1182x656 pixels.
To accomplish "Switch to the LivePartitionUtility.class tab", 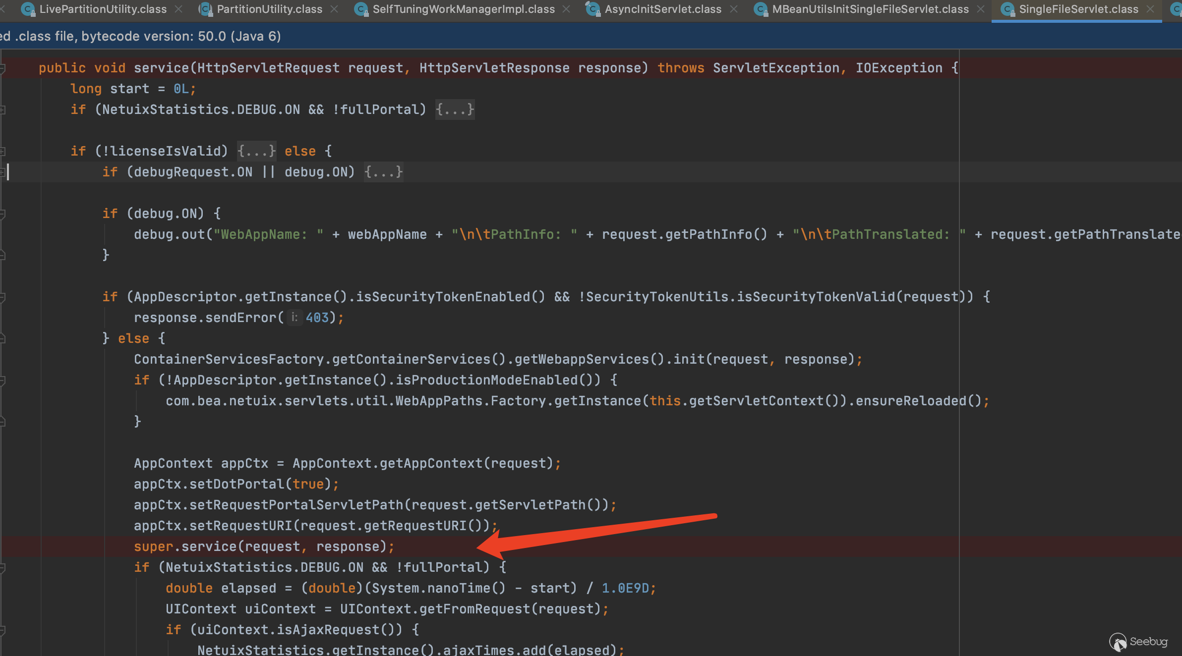I will click(103, 9).
